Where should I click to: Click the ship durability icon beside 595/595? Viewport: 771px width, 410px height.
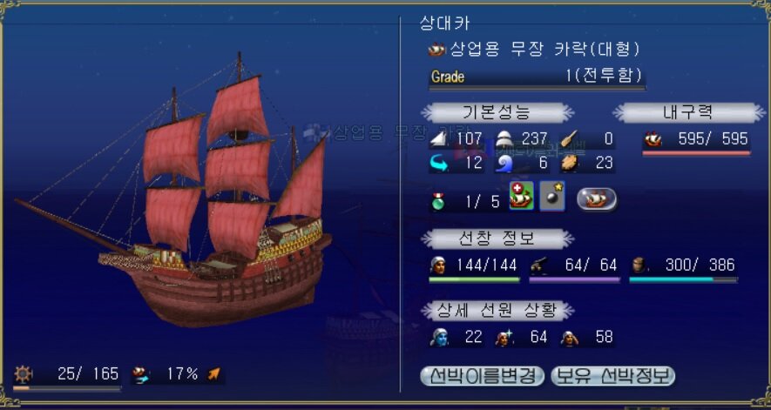653,139
